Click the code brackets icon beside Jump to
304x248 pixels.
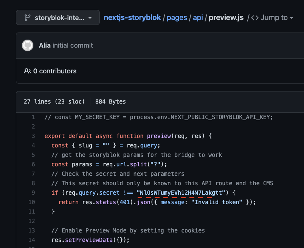click(255, 18)
